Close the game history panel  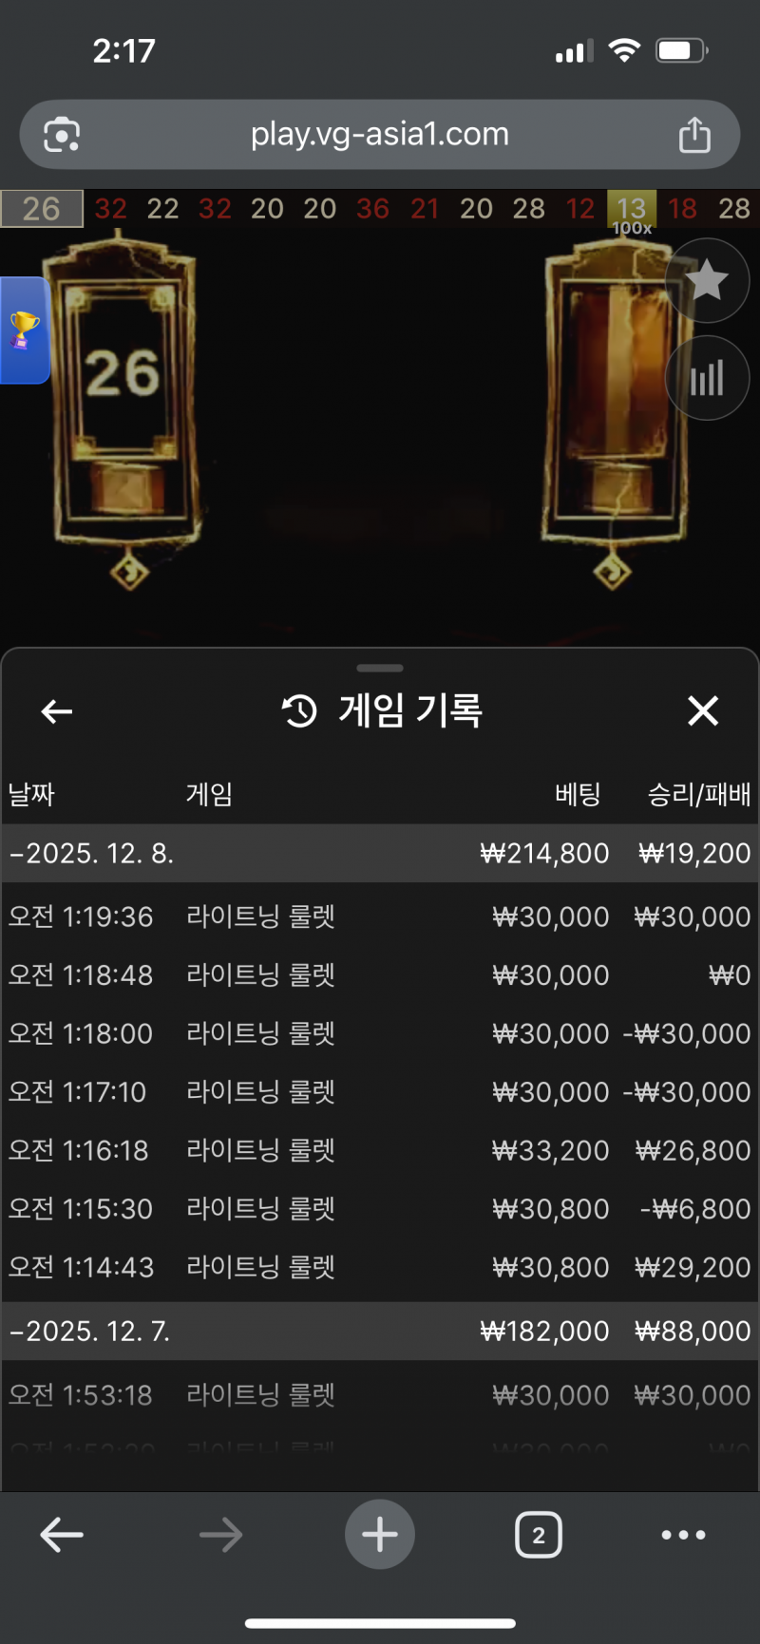pyautogui.click(x=703, y=710)
